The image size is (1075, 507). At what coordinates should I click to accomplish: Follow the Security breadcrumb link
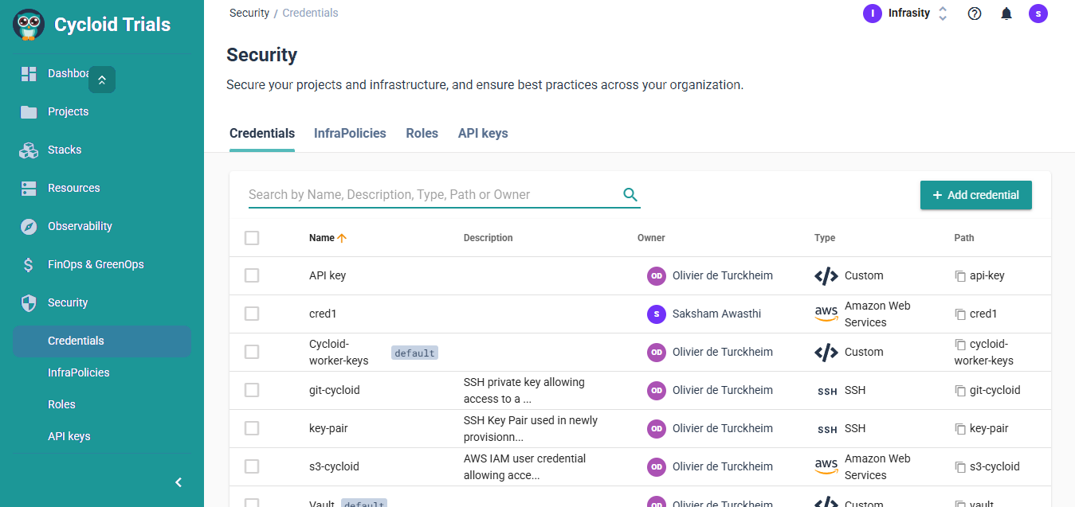point(249,13)
